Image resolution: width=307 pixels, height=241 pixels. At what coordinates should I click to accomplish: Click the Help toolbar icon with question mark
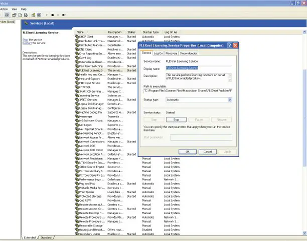pos(33,15)
